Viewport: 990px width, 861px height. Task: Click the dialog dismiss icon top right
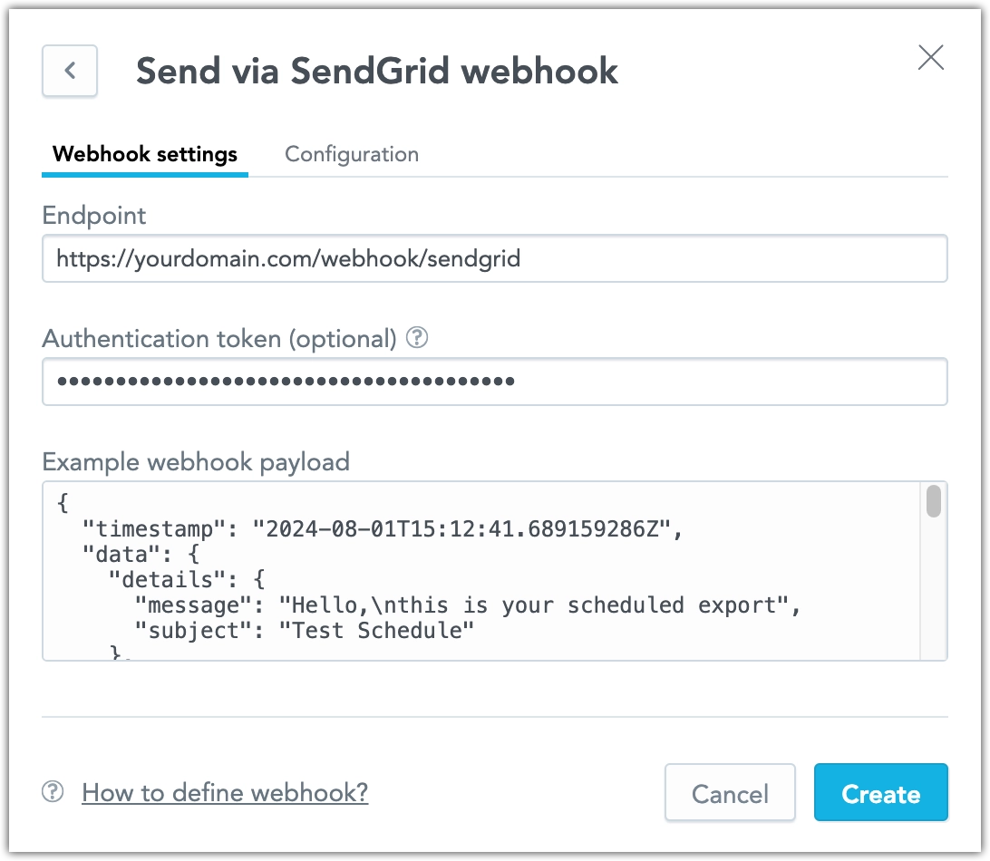(x=930, y=58)
